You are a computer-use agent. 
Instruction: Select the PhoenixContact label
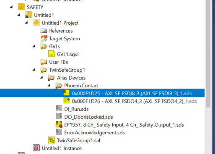click(x=81, y=86)
